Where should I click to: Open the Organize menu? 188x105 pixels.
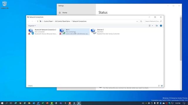pos(32,26)
